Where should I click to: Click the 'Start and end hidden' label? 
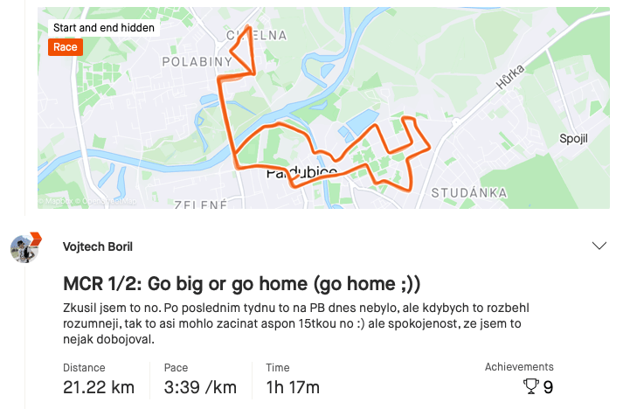[103, 28]
